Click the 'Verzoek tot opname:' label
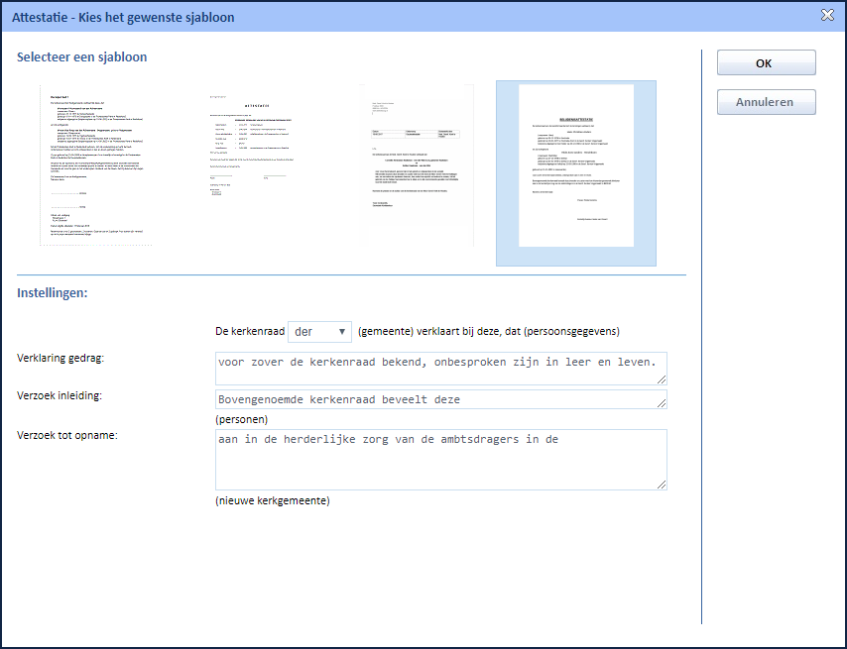 (67, 435)
